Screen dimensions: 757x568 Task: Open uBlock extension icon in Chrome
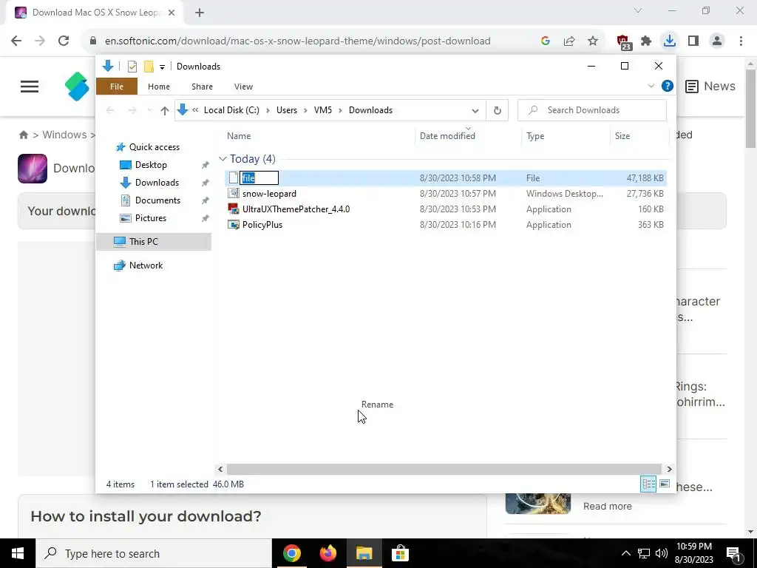pyautogui.click(x=624, y=42)
